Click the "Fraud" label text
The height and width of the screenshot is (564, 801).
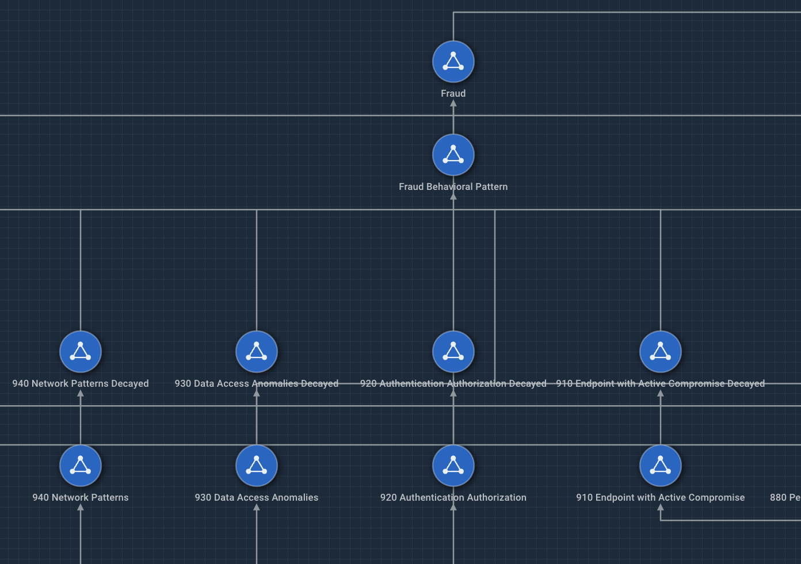[453, 93]
